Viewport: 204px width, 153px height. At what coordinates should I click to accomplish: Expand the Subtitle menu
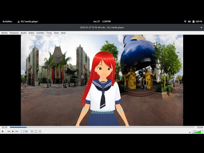click(40, 33)
